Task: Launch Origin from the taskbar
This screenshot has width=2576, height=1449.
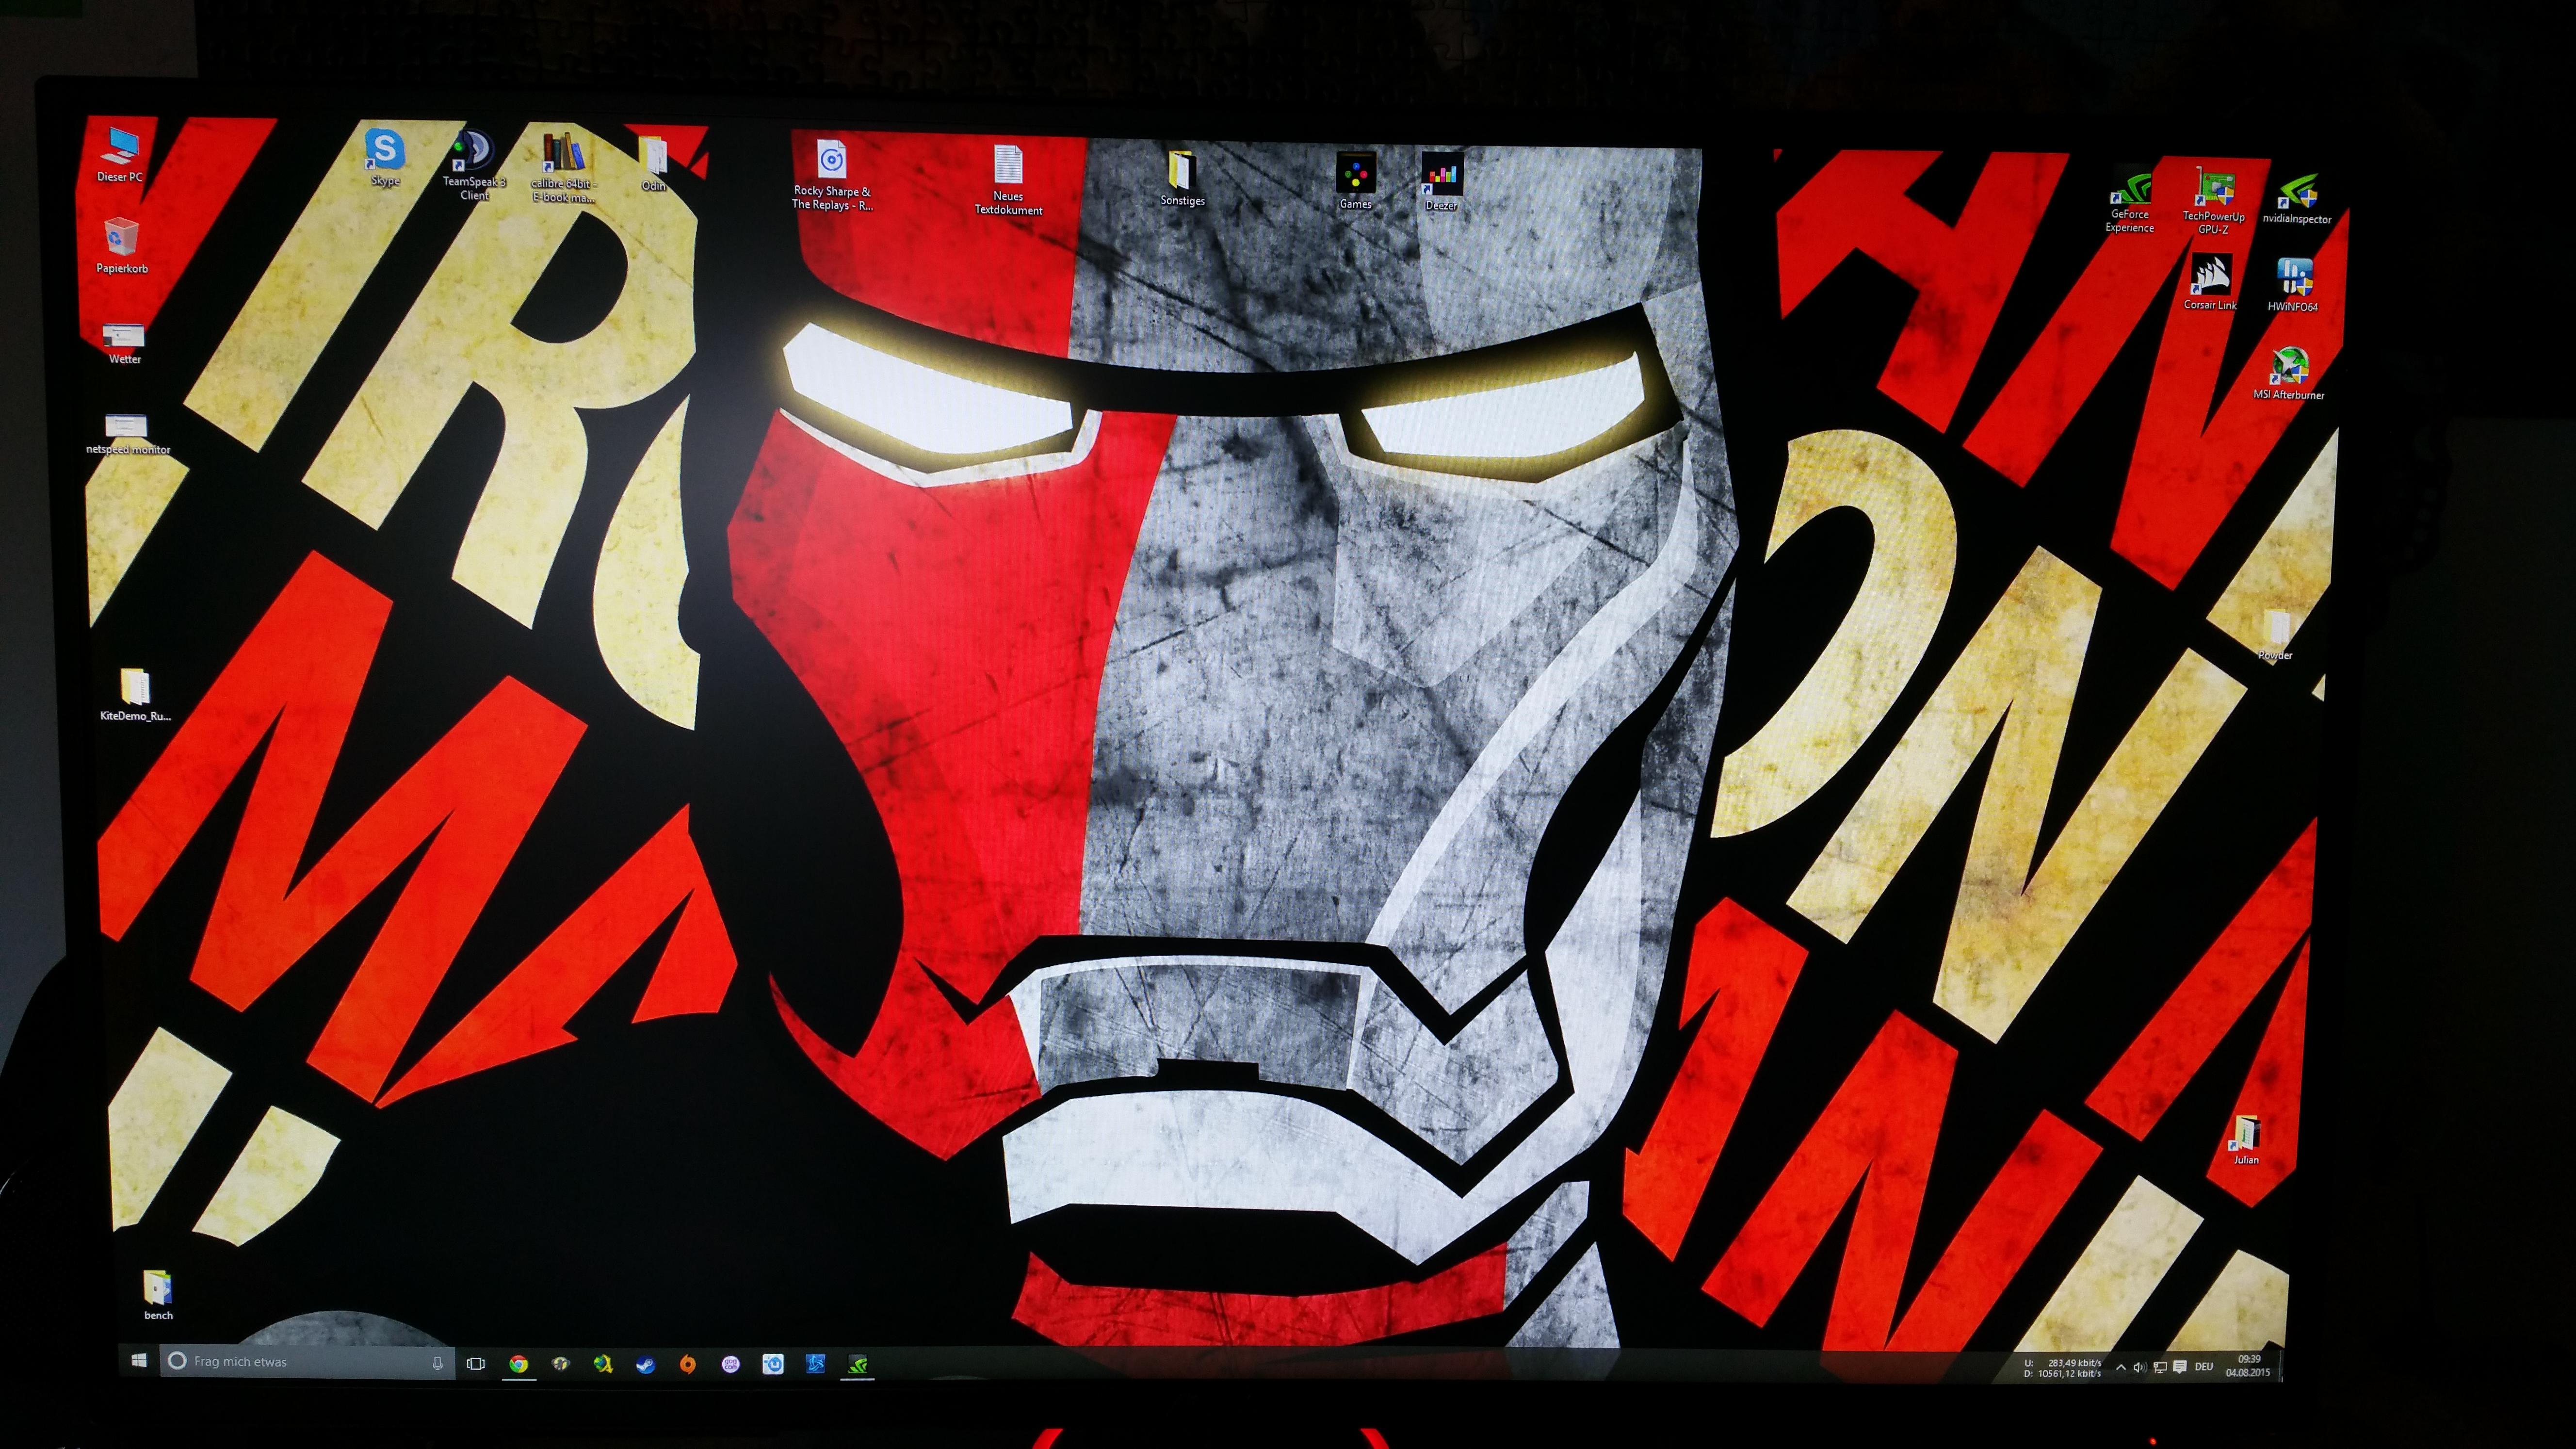Action: click(687, 1364)
